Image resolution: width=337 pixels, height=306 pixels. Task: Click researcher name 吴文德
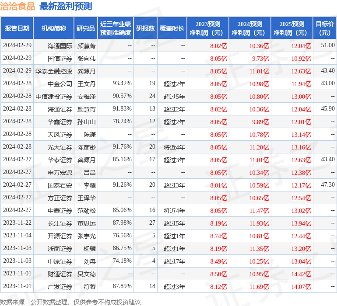pos(86,274)
